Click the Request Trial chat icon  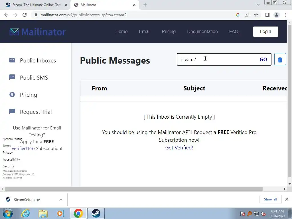click(12, 111)
